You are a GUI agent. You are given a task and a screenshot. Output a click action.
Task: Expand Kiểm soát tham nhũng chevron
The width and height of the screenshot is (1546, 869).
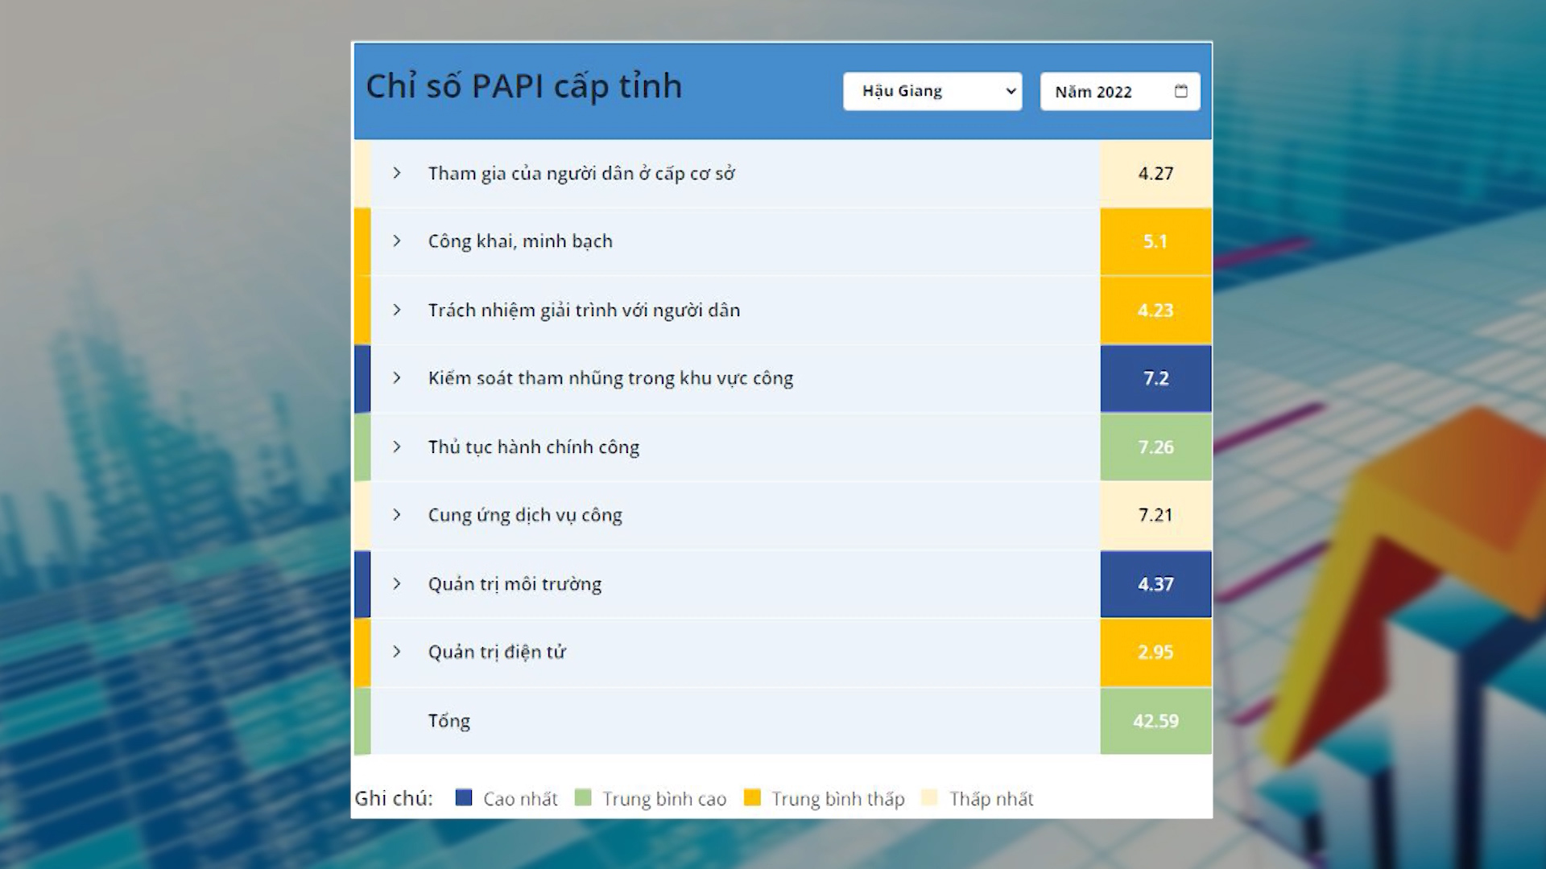pyautogui.click(x=396, y=377)
